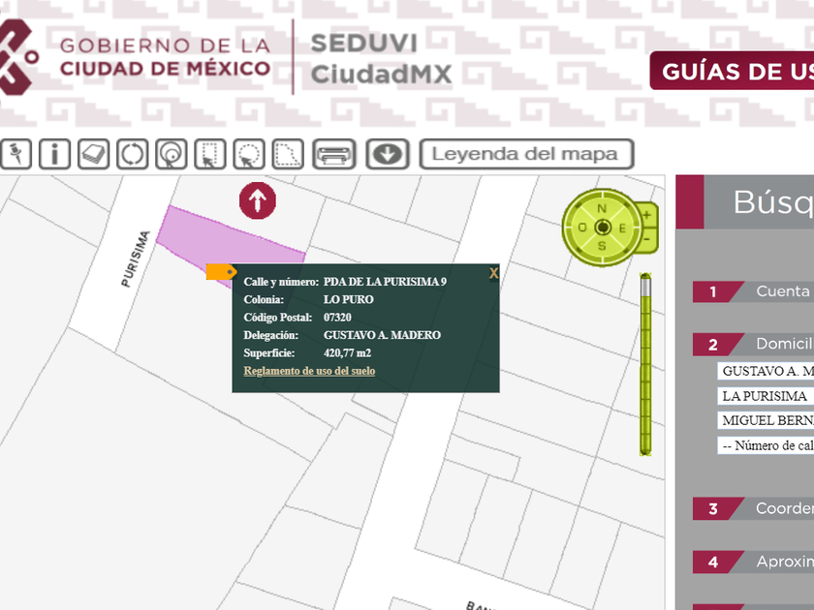Image resolution: width=814 pixels, height=610 pixels.
Task: Close the property info popup with X
Action: (493, 273)
